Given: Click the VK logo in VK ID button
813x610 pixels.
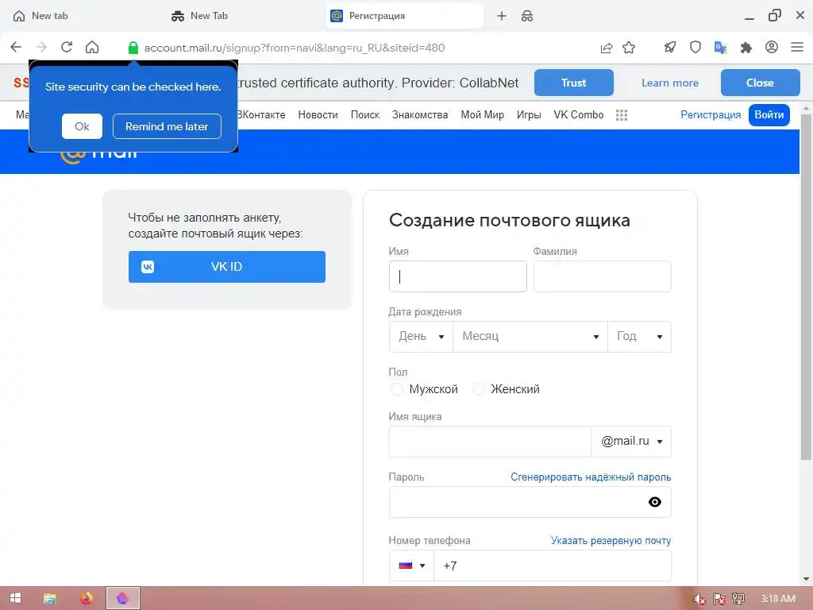Looking at the screenshot, I should coord(148,267).
